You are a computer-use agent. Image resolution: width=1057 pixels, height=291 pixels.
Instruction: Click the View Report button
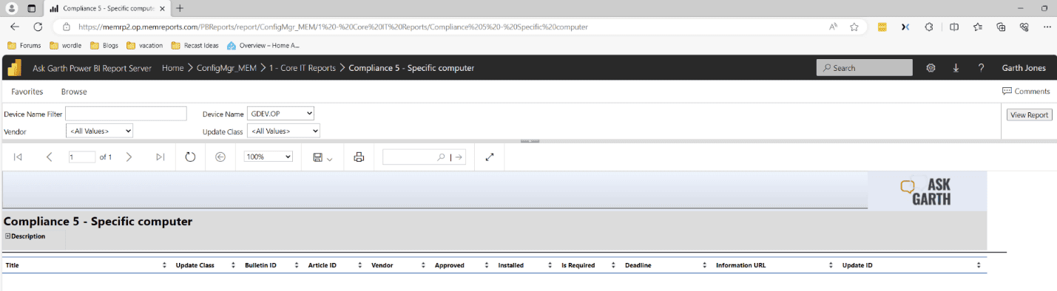(1029, 114)
